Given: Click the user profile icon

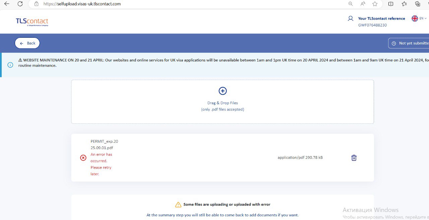Looking at the screenshot, I should pyautogui.click(x=351, y=19).
